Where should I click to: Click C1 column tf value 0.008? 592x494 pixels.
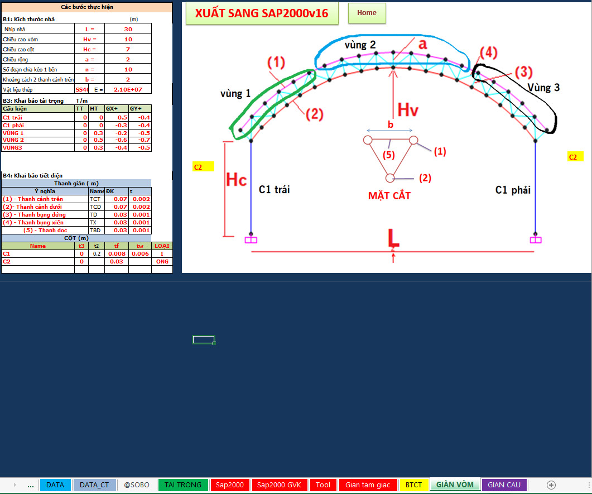(x=117, y=254)
